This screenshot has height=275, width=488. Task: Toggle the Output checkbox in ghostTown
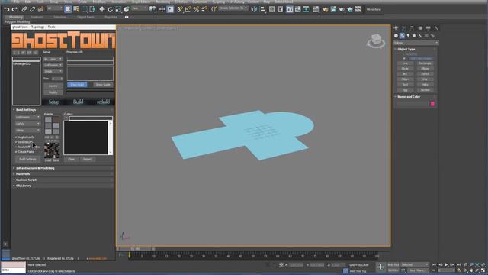(66, 118)
